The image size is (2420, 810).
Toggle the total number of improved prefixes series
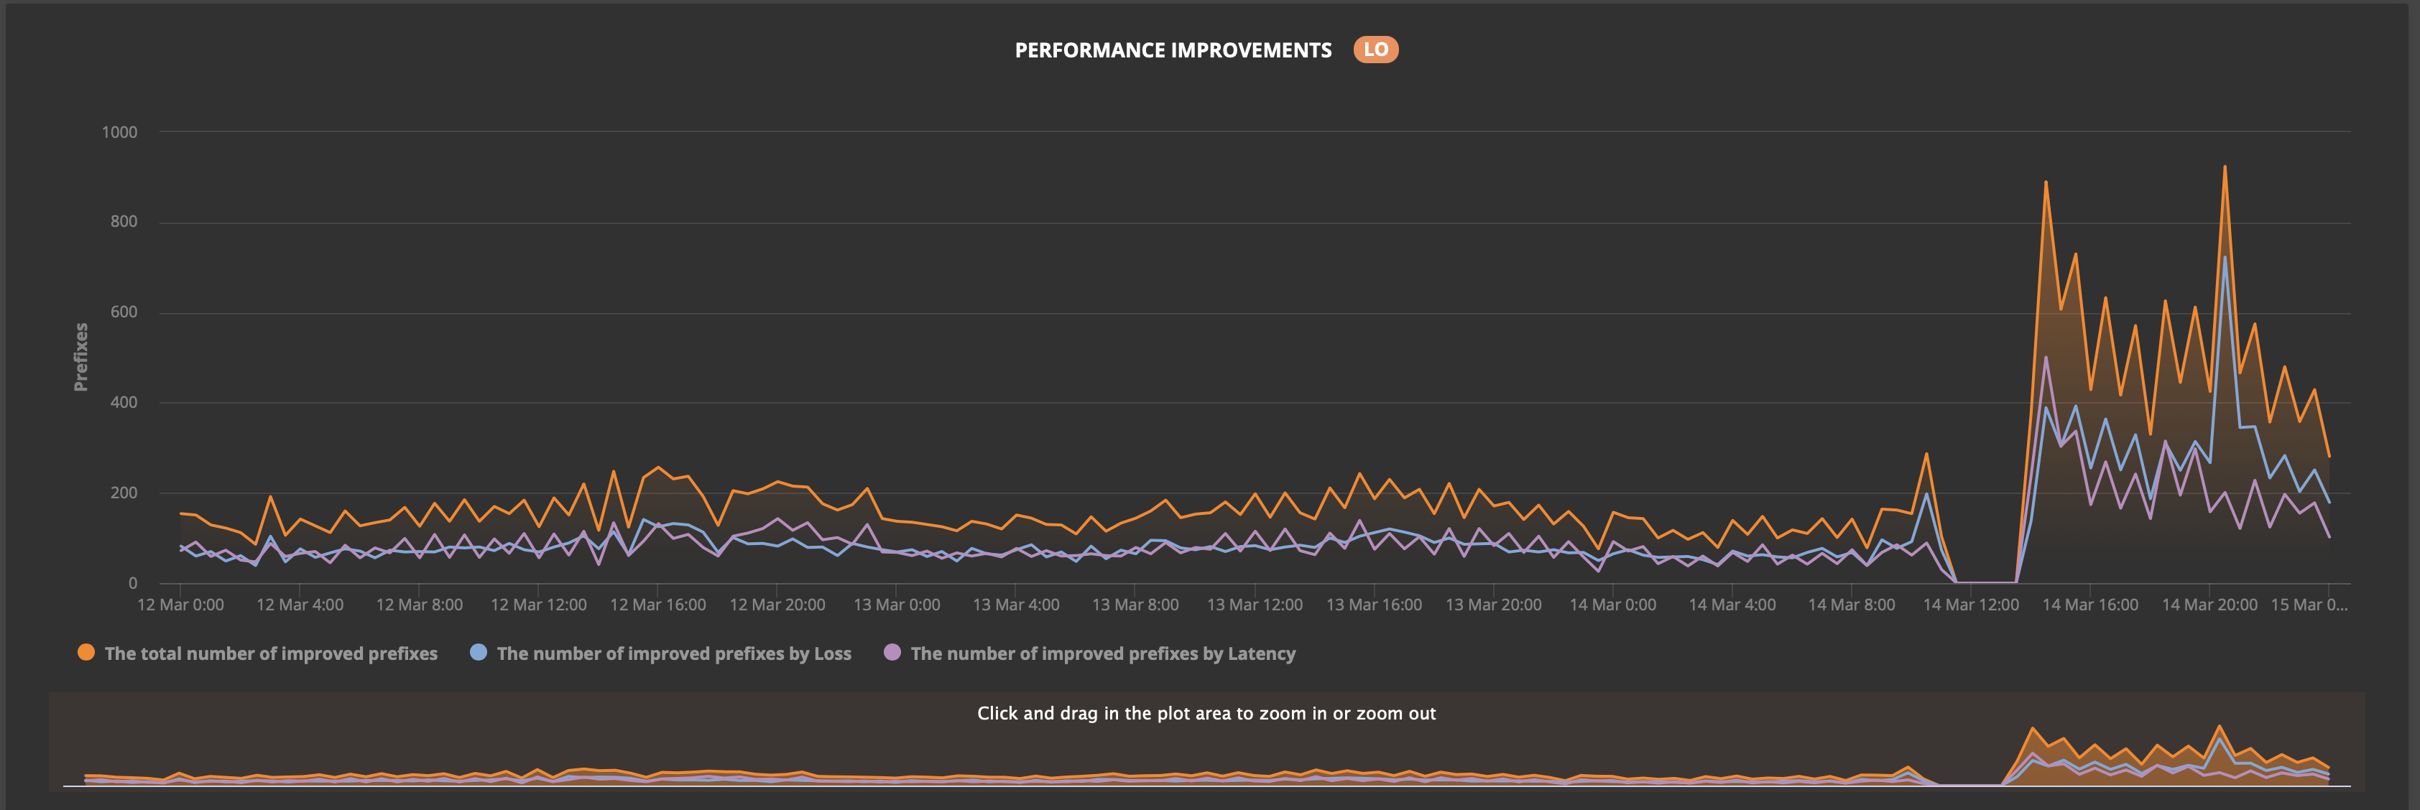coord(271,653)
